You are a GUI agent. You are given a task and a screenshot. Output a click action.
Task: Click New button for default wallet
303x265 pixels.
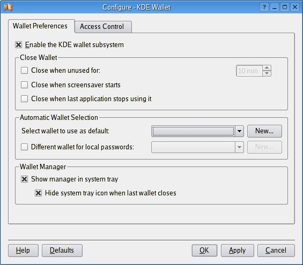point(264,131)
